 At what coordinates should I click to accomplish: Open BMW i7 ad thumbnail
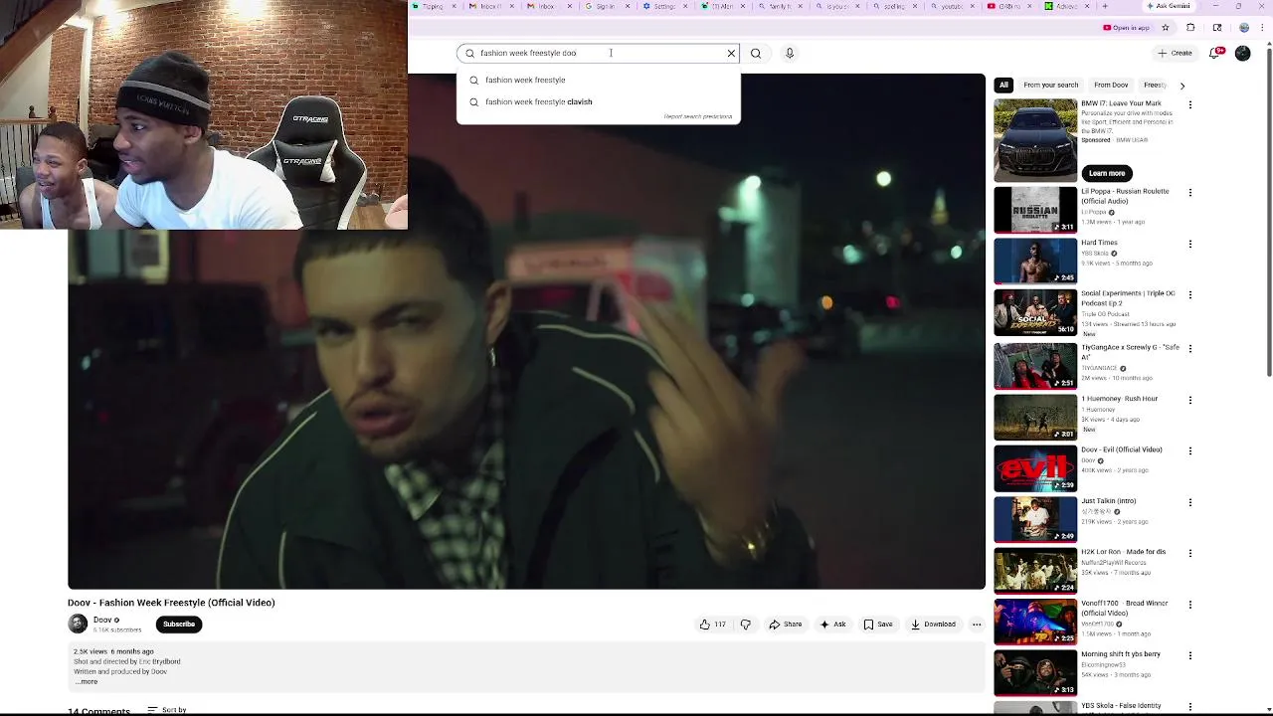[x=1035, y=139]
